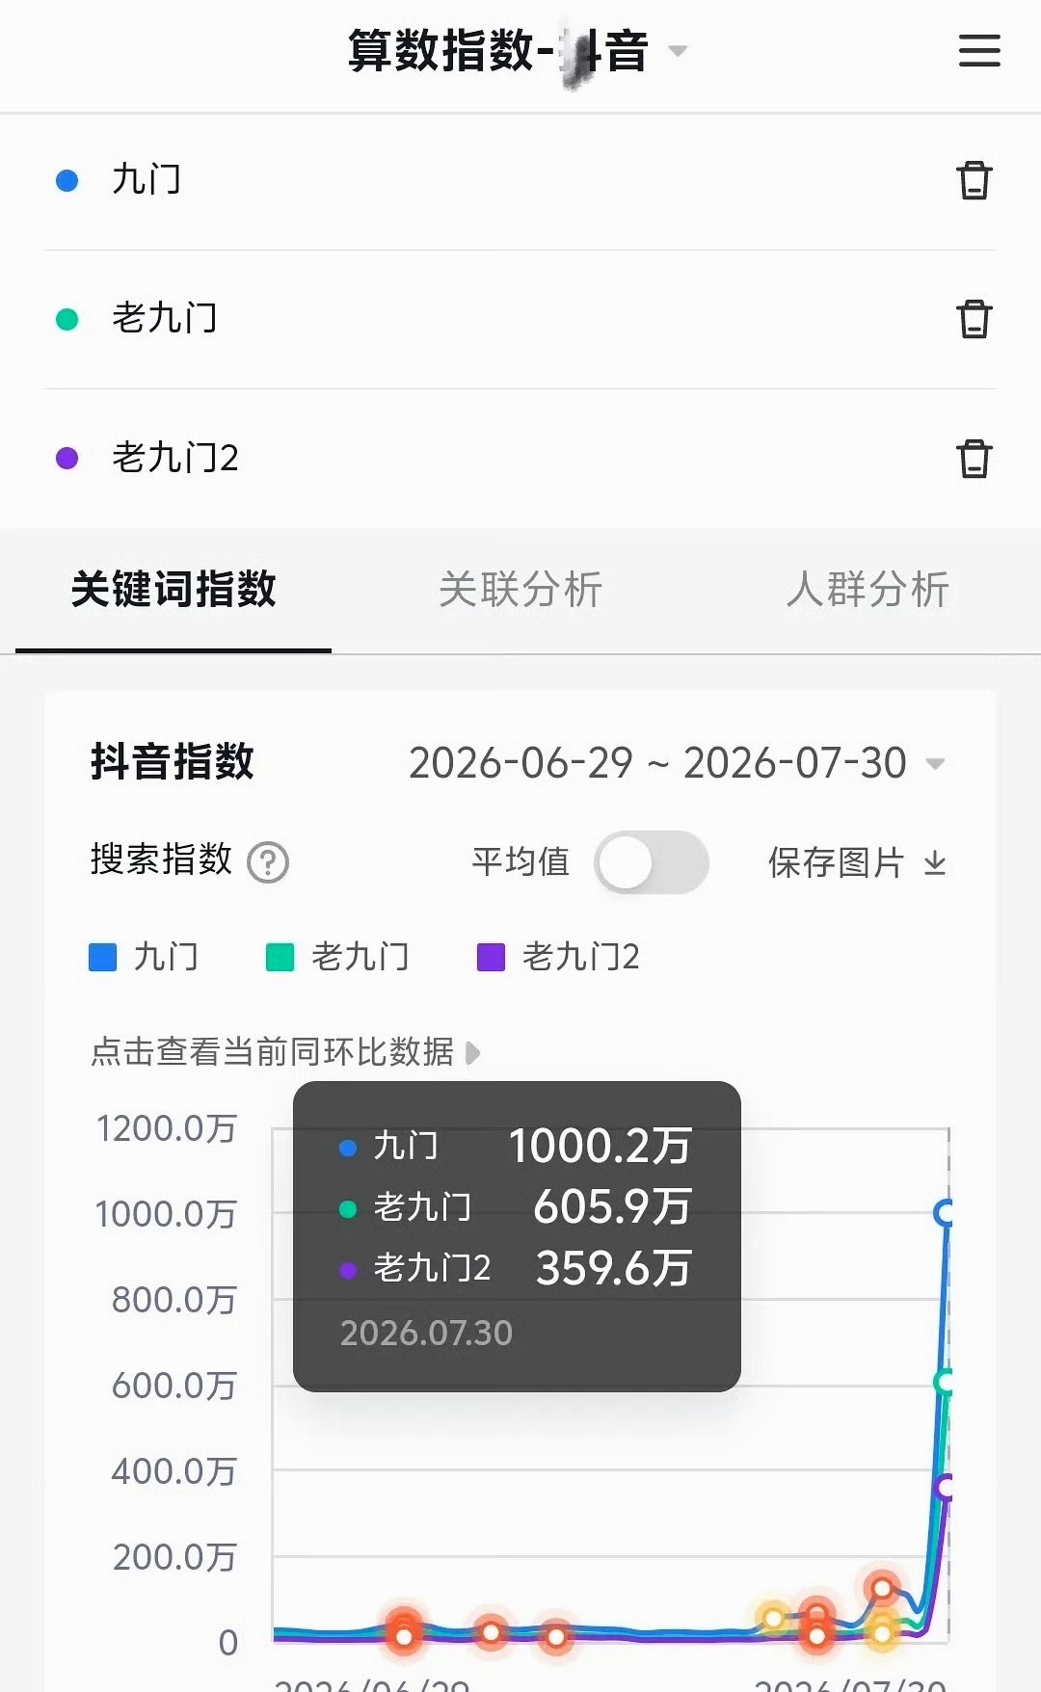Viewport: 1041px width, 1692px height.
Task: Select the 搜索指数 label
Action: click(161, 859)
